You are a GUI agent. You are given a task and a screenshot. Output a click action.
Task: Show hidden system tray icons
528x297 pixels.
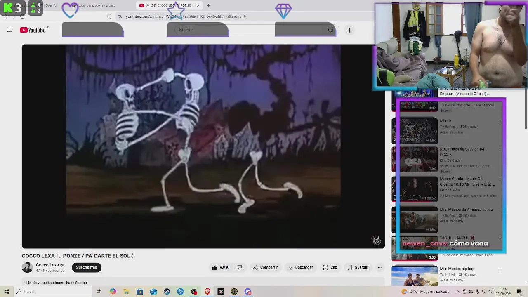click(457, 292)
